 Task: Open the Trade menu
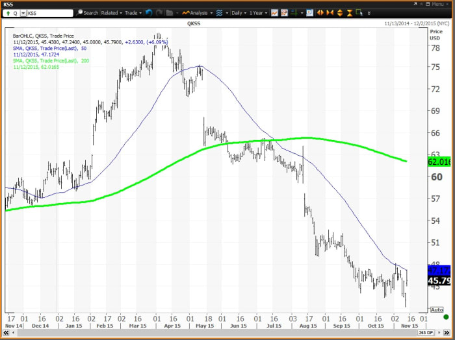[133, 12]
